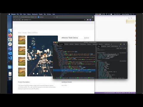Focus the Styles Filter input field

click(x=106, y=48)
